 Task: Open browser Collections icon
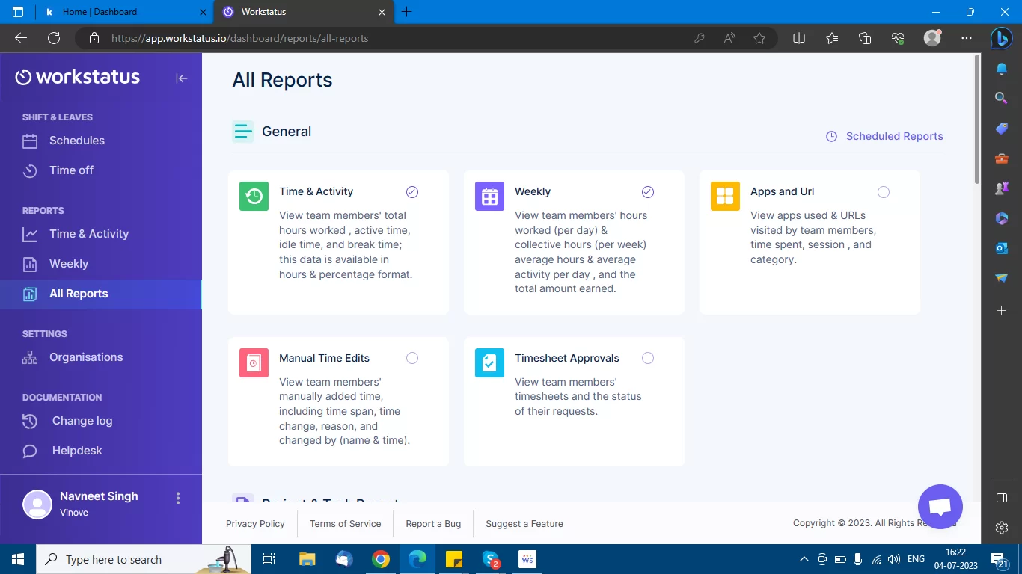(865, 38)
